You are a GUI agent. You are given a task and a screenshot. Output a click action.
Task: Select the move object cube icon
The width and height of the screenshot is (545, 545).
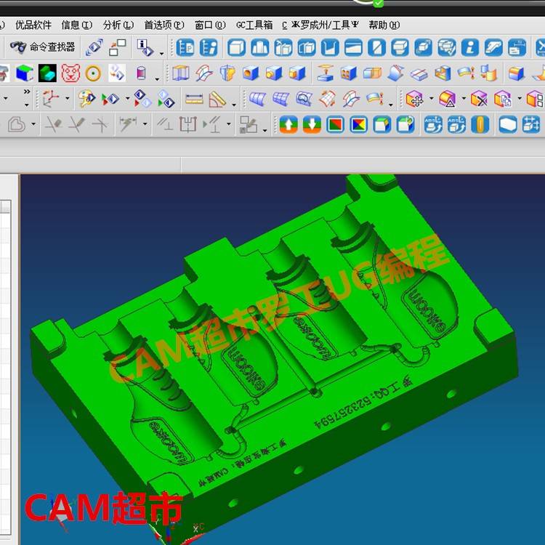click(x=117, y=48)
